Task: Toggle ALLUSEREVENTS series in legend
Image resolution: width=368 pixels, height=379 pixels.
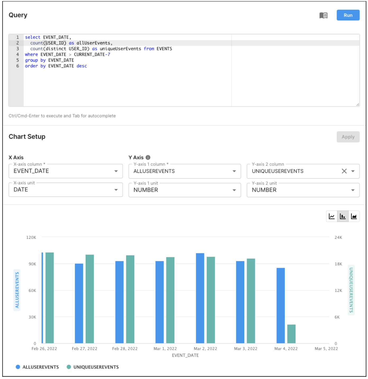Action: (x=40, y=367)
